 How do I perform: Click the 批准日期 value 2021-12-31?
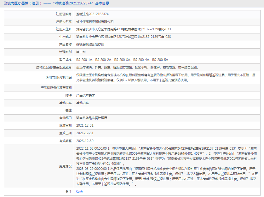click(85, 125)
